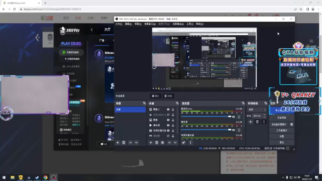Go back with 5E platform left chevron

click(x=92, y=30)
